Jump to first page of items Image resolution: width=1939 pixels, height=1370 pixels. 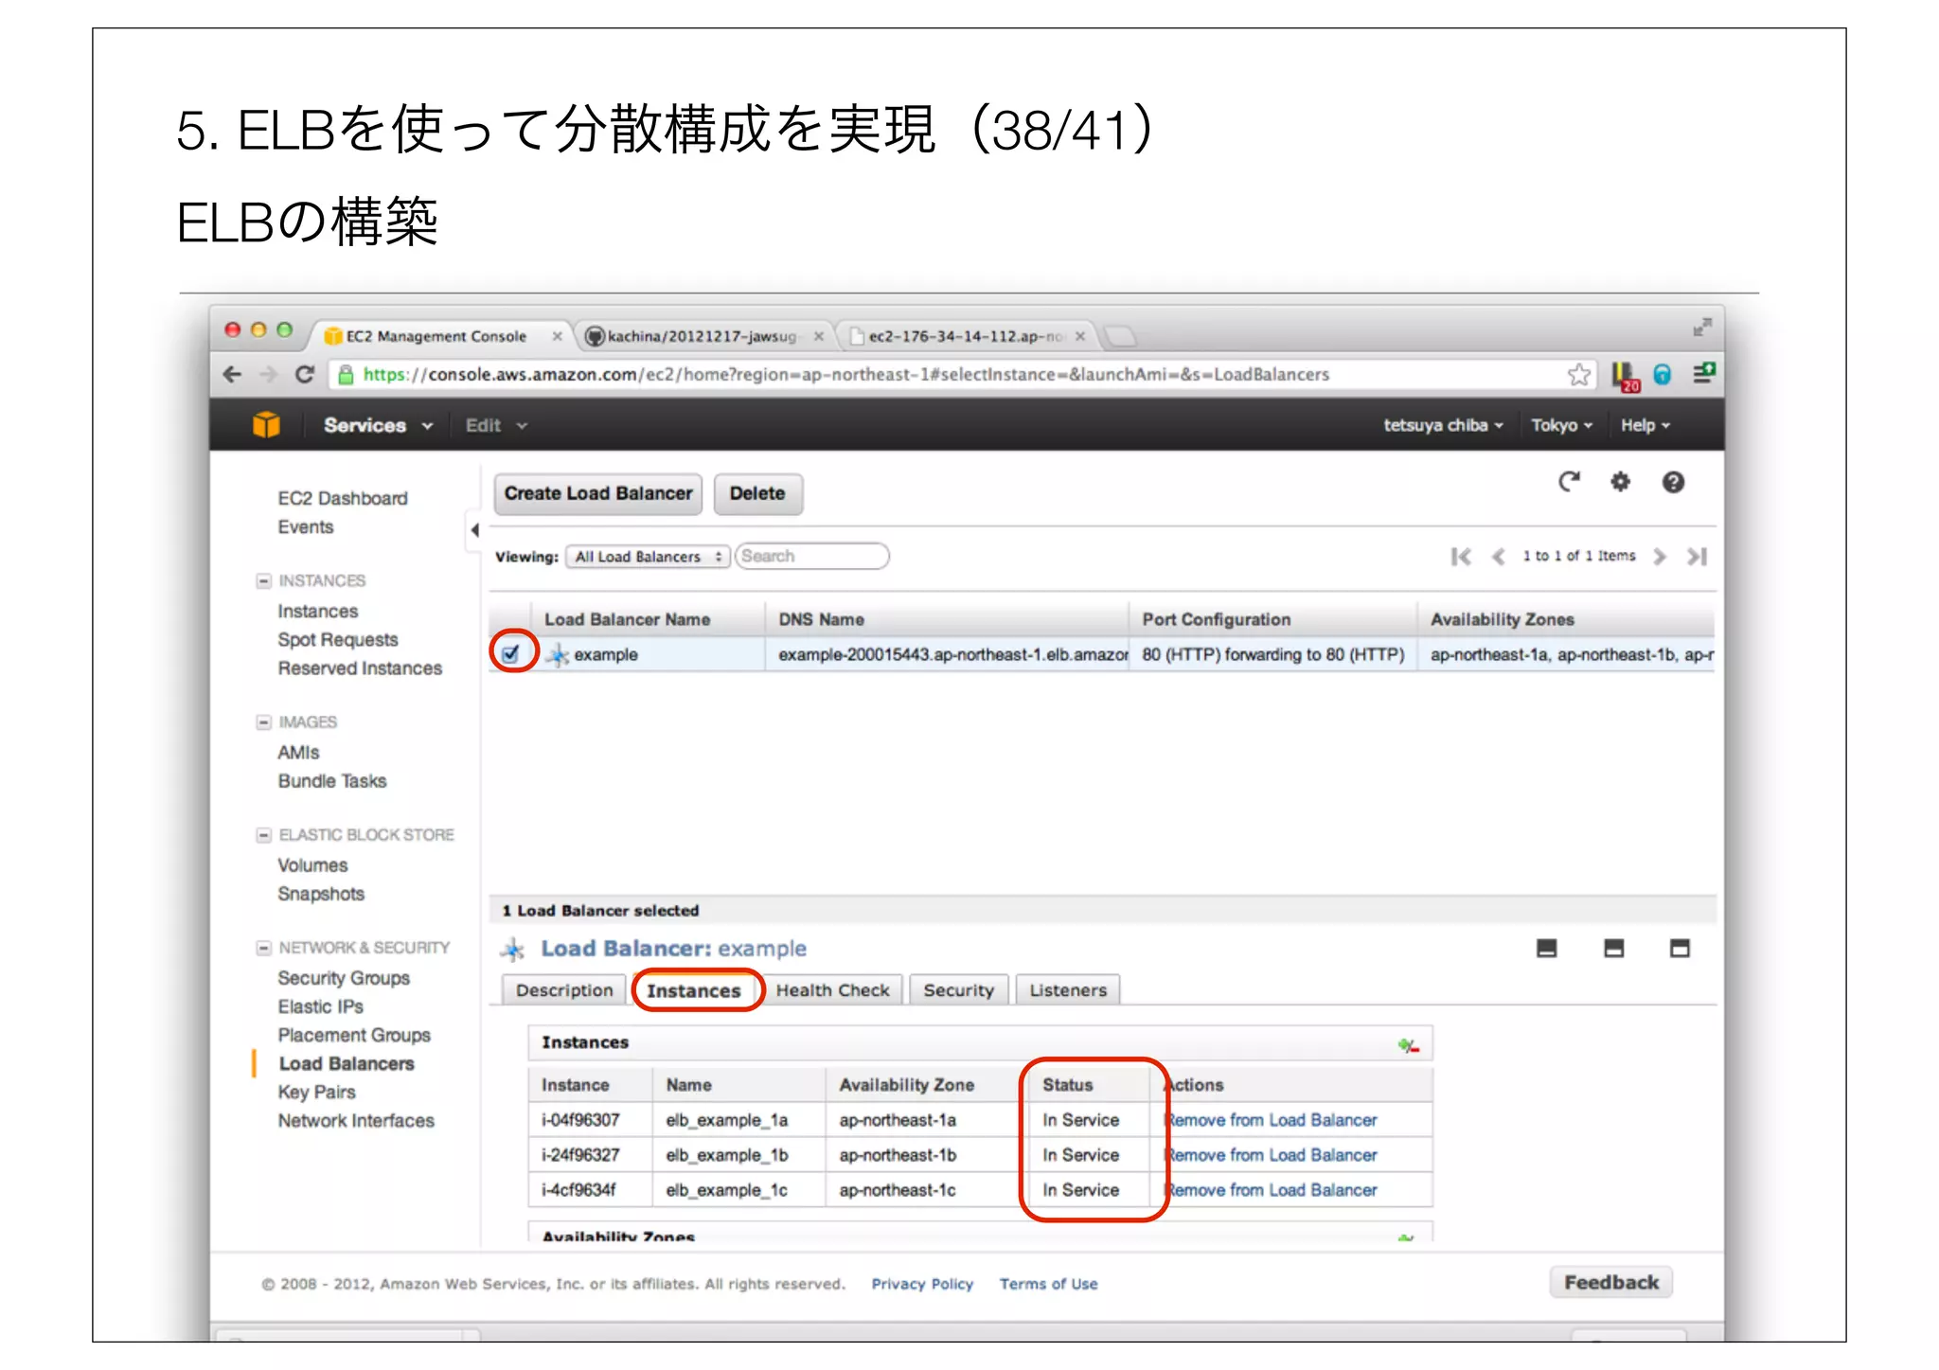tap(1461, 557)
